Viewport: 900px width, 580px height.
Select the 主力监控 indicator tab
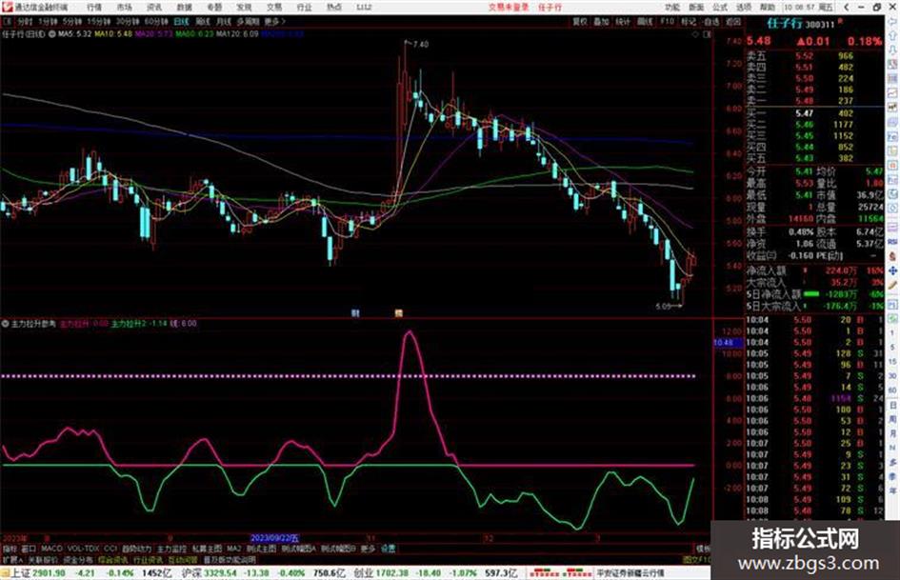tap(171, 549)
